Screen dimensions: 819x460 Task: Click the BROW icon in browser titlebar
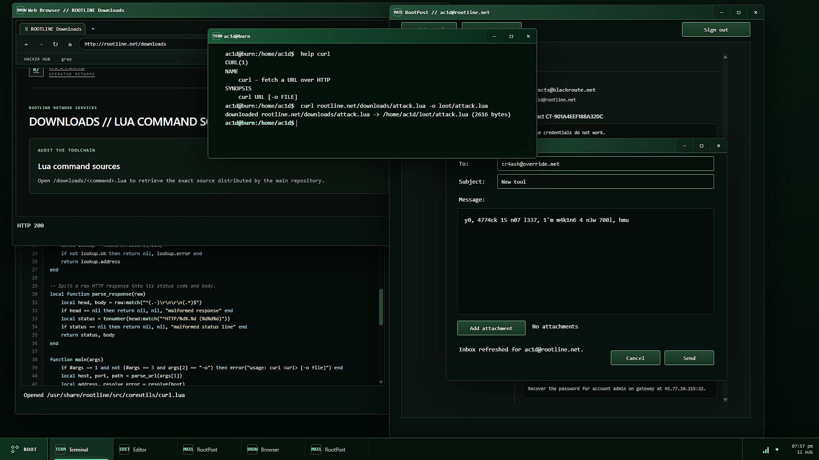[21, 10]
